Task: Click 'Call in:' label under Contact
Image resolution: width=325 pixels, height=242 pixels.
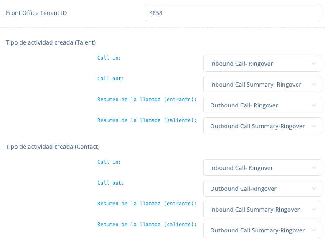Action: (109, 162)
